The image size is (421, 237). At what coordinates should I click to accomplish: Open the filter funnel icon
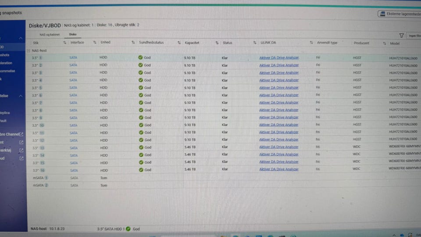point(401,36)
